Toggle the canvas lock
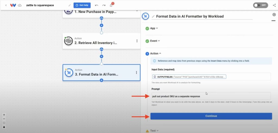278x133 pixels. 4,127
